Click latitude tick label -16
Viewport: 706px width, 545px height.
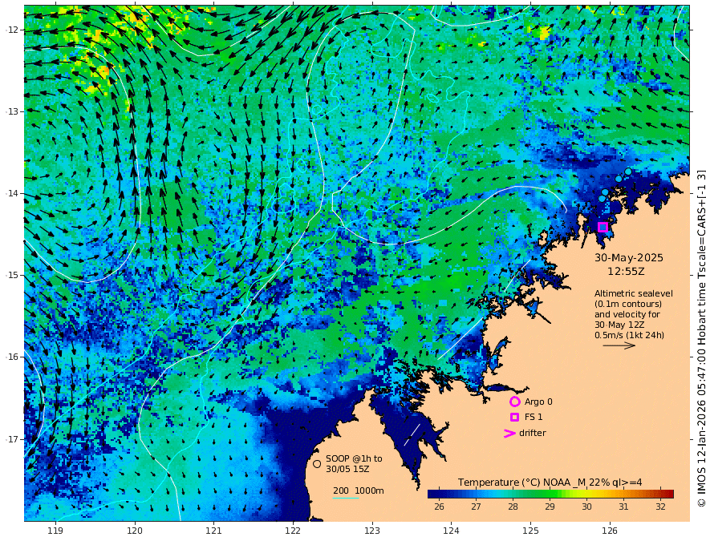13,357
